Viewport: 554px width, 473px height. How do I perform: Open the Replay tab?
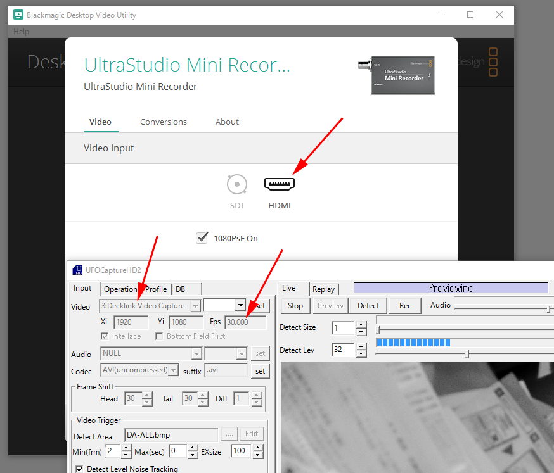[x=323, y=289]
